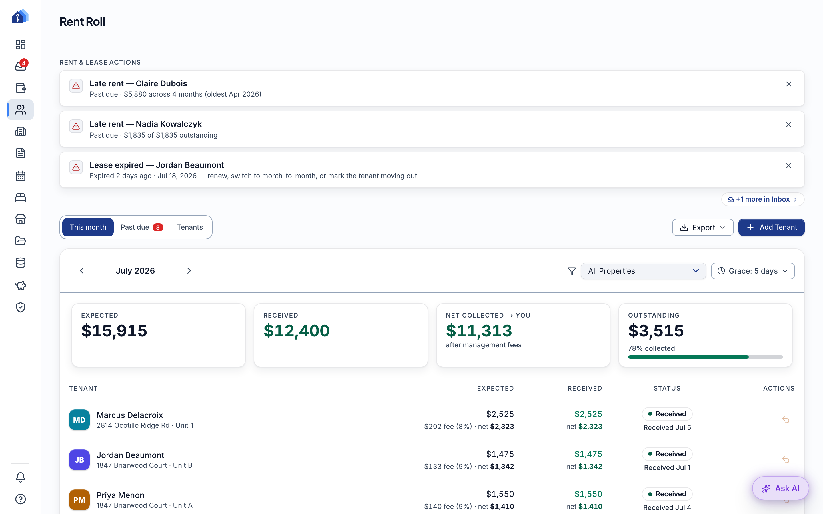
Task: Open the inbox icon with 4 badge
Action: [x=20, y=66]
